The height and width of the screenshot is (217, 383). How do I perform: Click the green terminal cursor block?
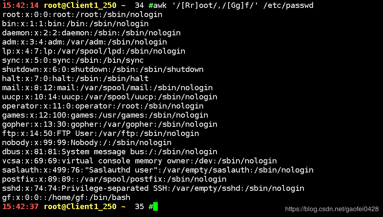[x=155, y=207]
